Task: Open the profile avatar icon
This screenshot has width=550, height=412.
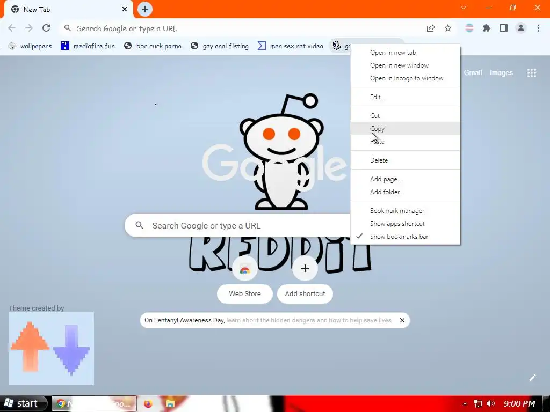Action: [521, 28]
